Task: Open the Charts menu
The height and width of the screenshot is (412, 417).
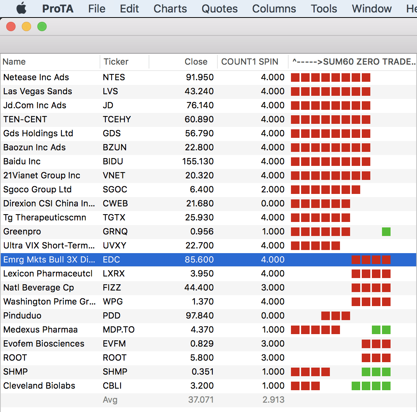Action: (170, 9)
